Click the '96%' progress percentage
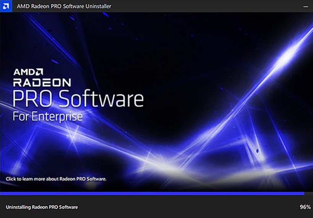313x218 pixels. pos(305,207)
